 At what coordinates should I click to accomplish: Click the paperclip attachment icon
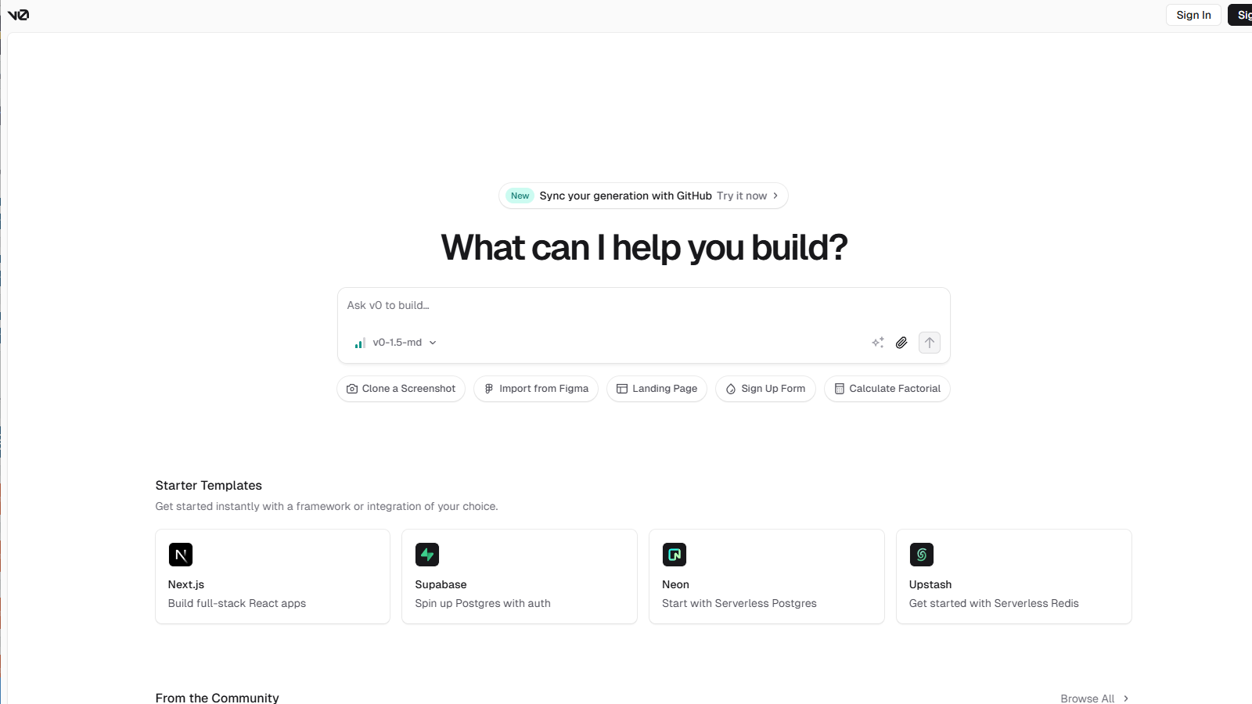click(x=901, y=343)
